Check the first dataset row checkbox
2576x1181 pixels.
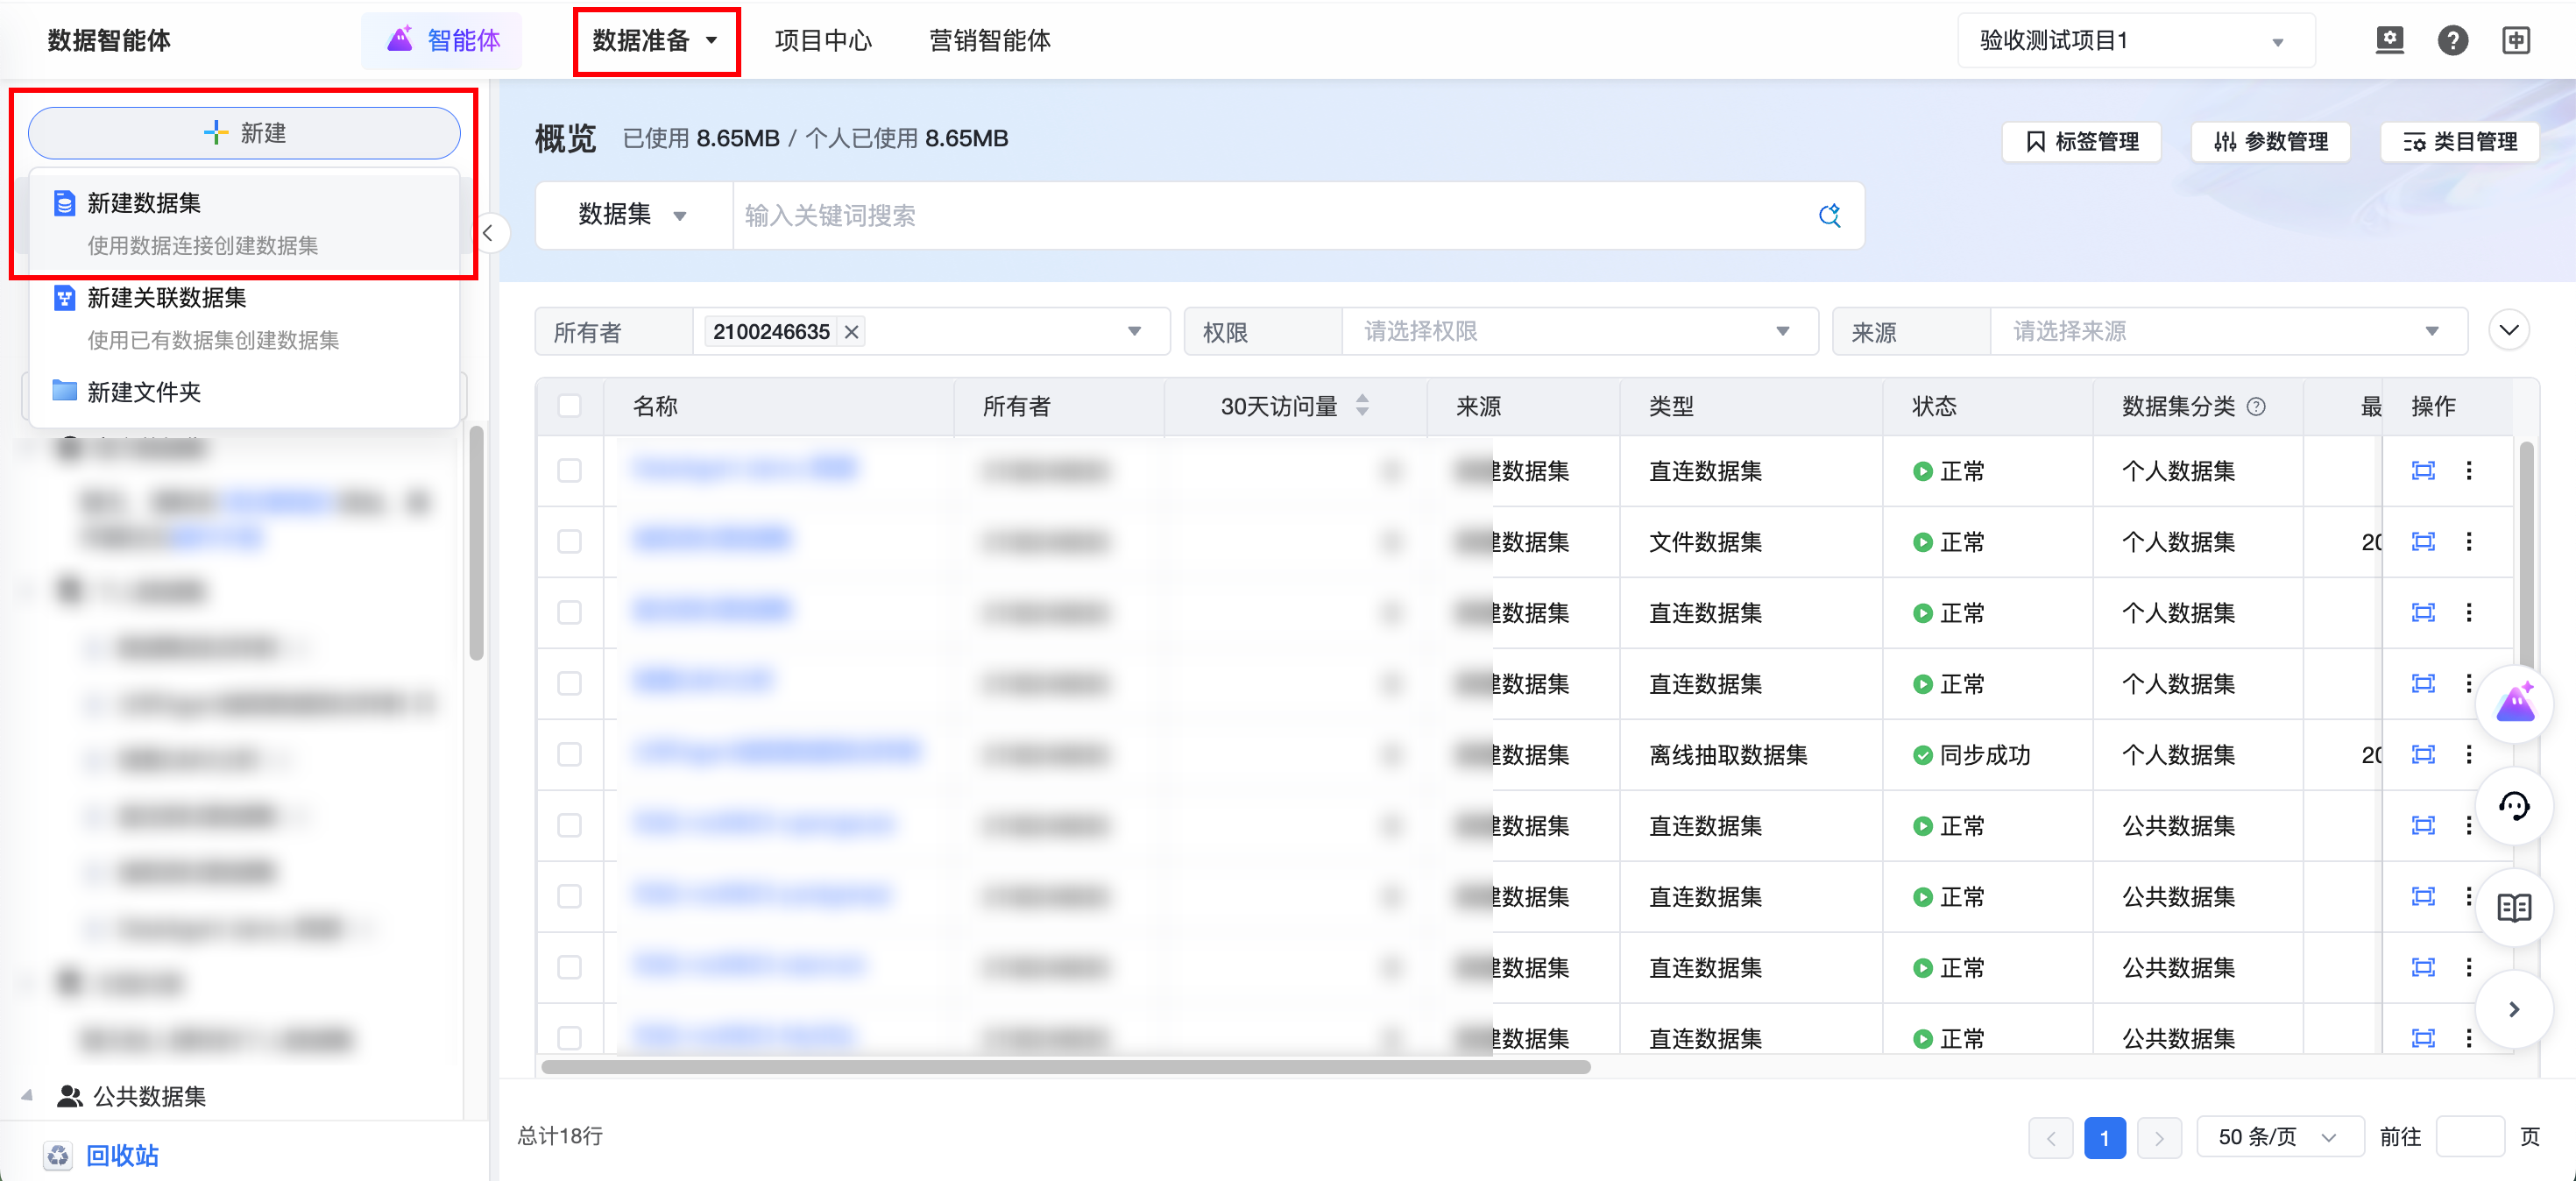(570, 470)
